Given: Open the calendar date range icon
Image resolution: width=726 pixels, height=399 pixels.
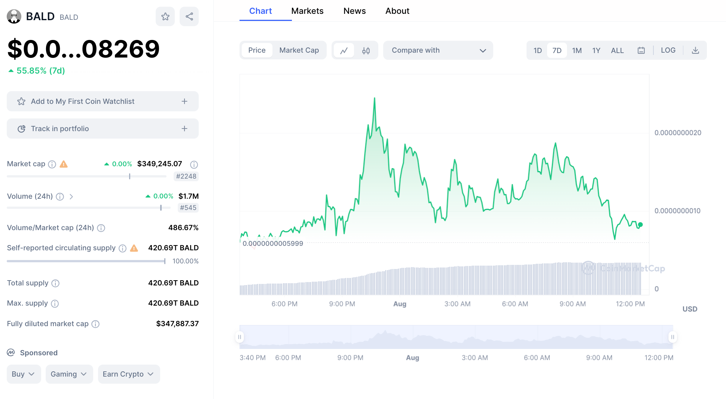Looking at the screenshot, I should click(641, 50).
